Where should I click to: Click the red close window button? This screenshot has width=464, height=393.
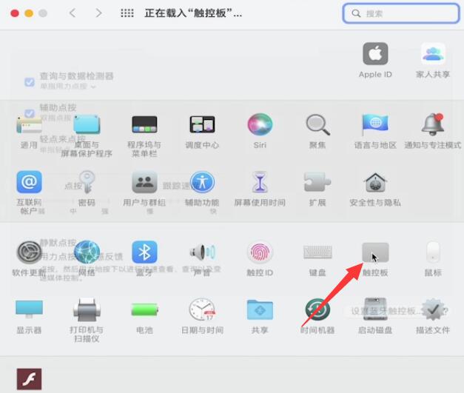pyautogui.click(x=15, y=13)
